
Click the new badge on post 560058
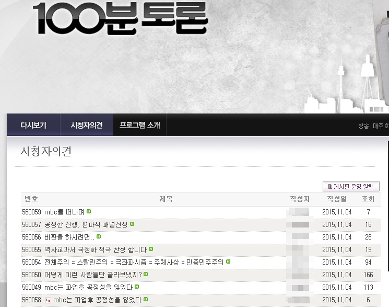point(146,299)
